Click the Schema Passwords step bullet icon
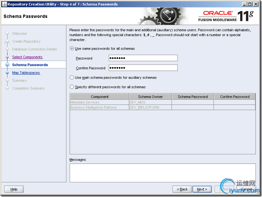The width and height of the screenshot is (262, 197). (7, 65)
